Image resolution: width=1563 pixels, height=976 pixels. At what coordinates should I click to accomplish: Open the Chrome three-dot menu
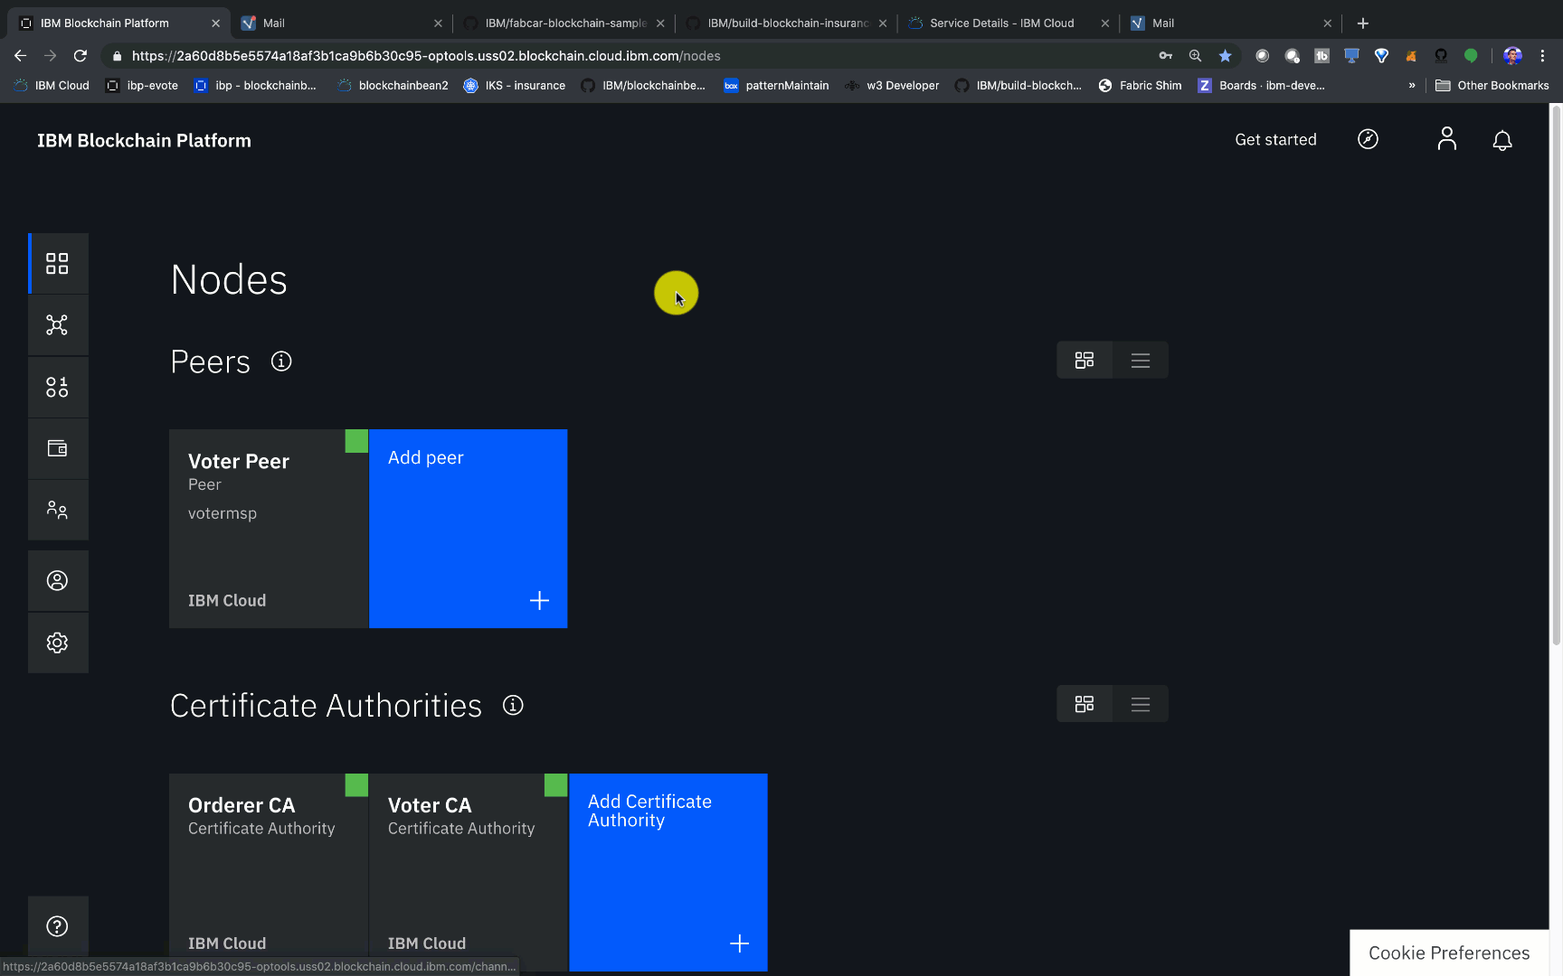pyautogui.click(x=1542, y=55)
